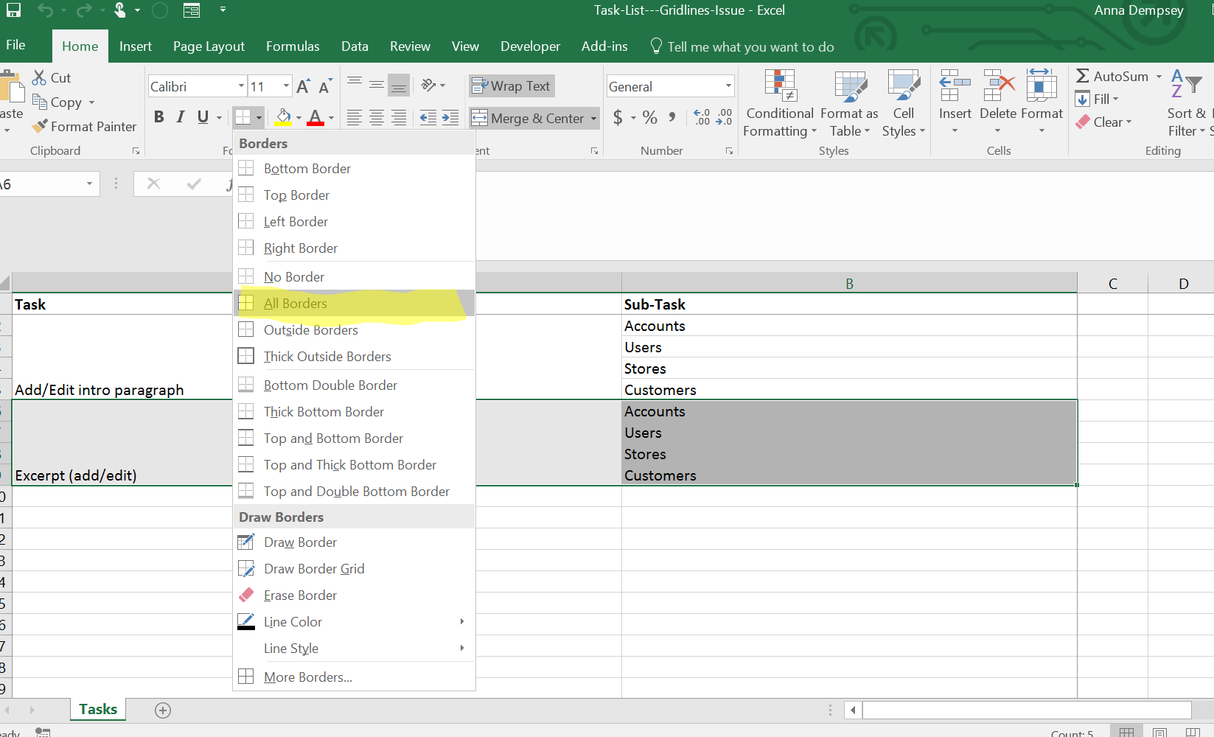This screenshot has height=737, width=1214.
Task: Save the workbook from Quick Access Toolbar
Action: [13, 10]
